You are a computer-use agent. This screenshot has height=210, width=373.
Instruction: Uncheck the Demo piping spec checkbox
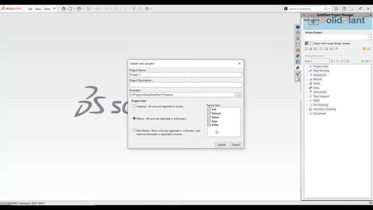pos(209,117)
